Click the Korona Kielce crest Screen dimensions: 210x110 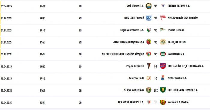point(163,102)
